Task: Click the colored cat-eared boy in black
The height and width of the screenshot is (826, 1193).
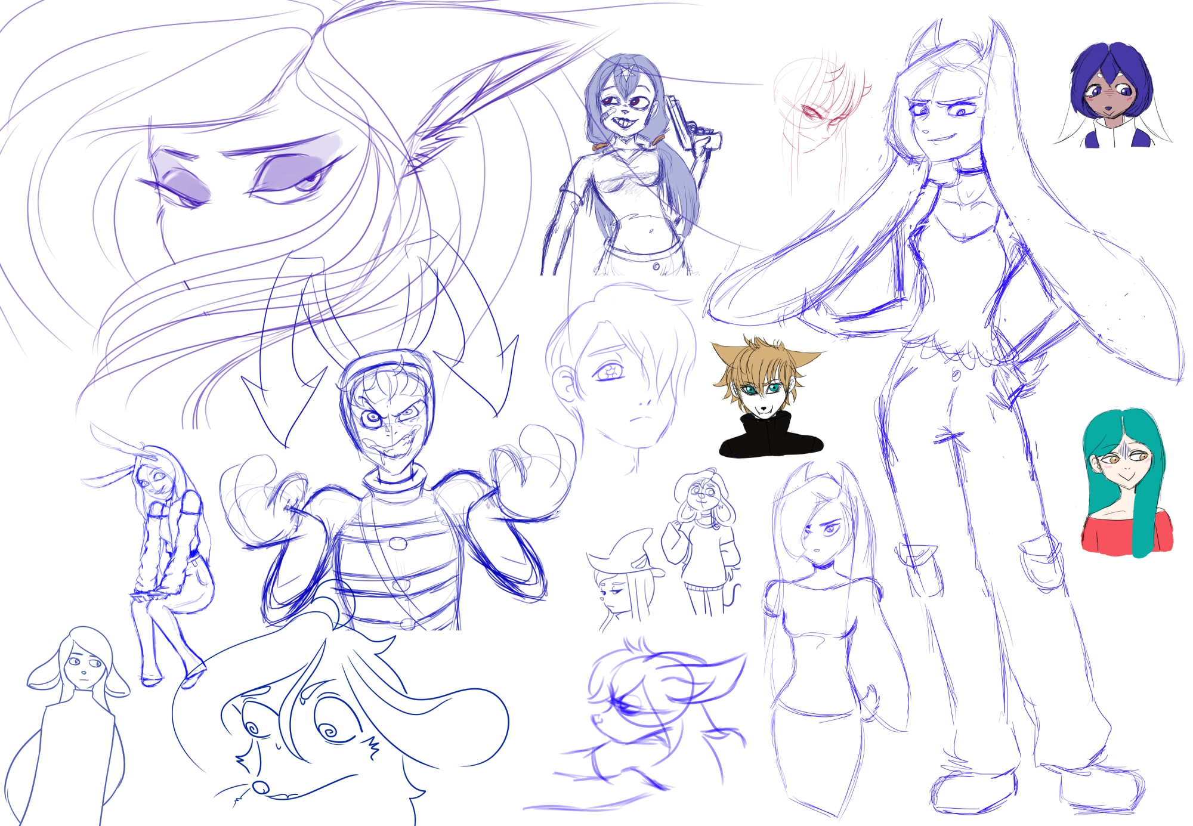Action: tap(767, 397)
